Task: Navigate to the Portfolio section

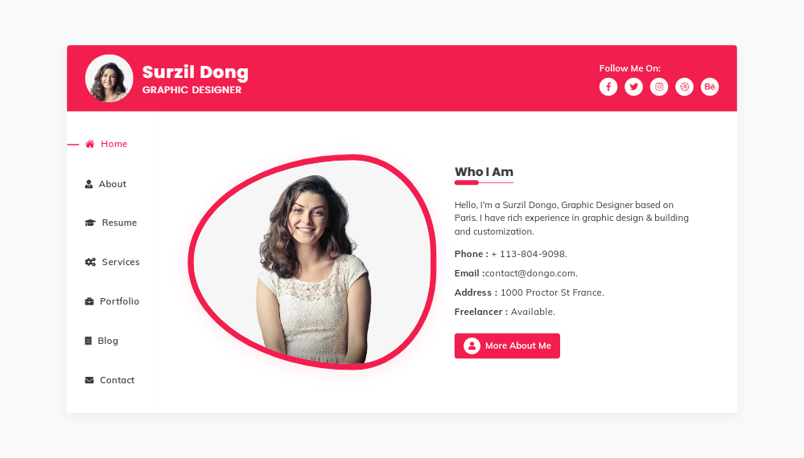Action: pyautogui.click(x=119, y=301)
